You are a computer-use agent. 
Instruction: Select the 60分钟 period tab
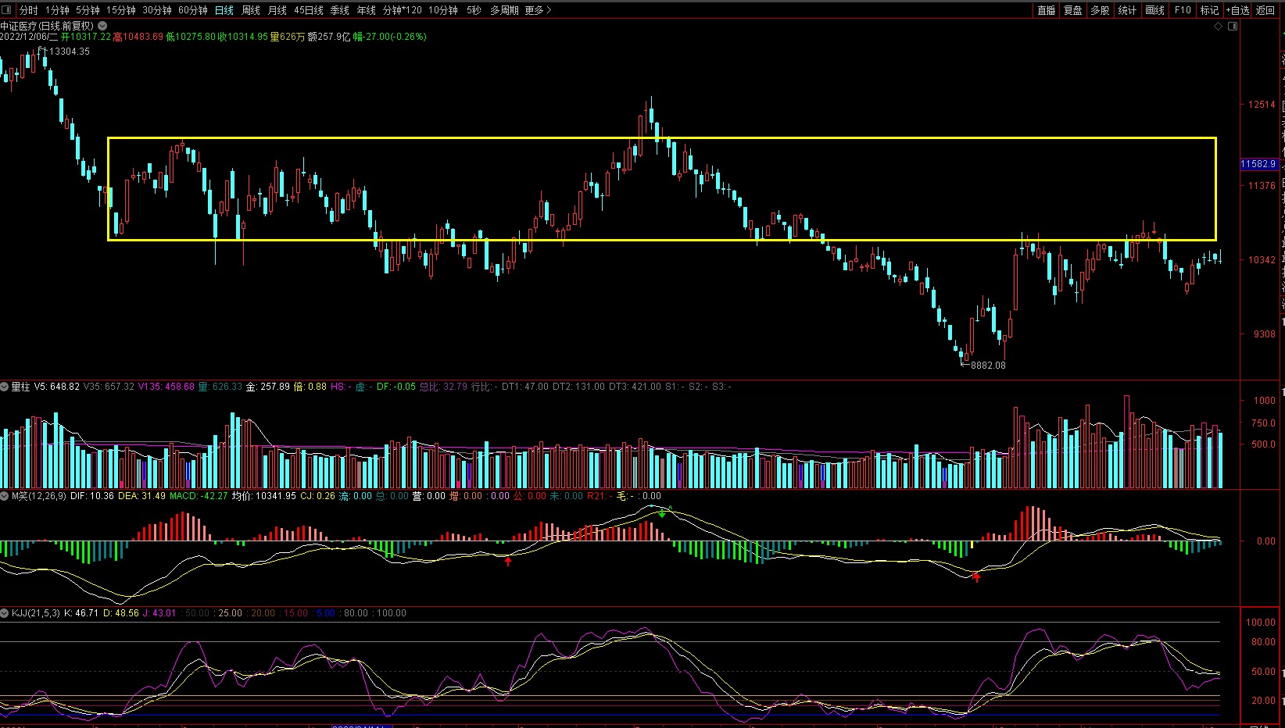[192, 10]
